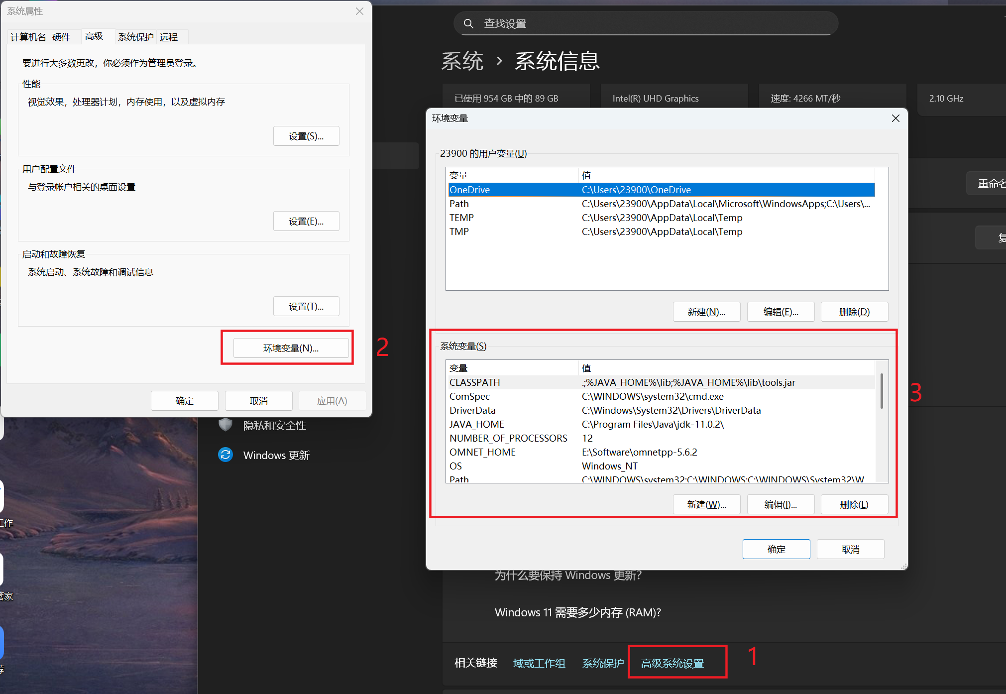This screenshot has height=694, width=1006.
Task: Open the 系统保护 tab
Action: coord(135,37)
